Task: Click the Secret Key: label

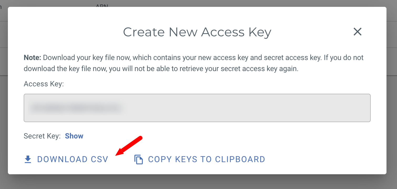Action: (42, 136)
